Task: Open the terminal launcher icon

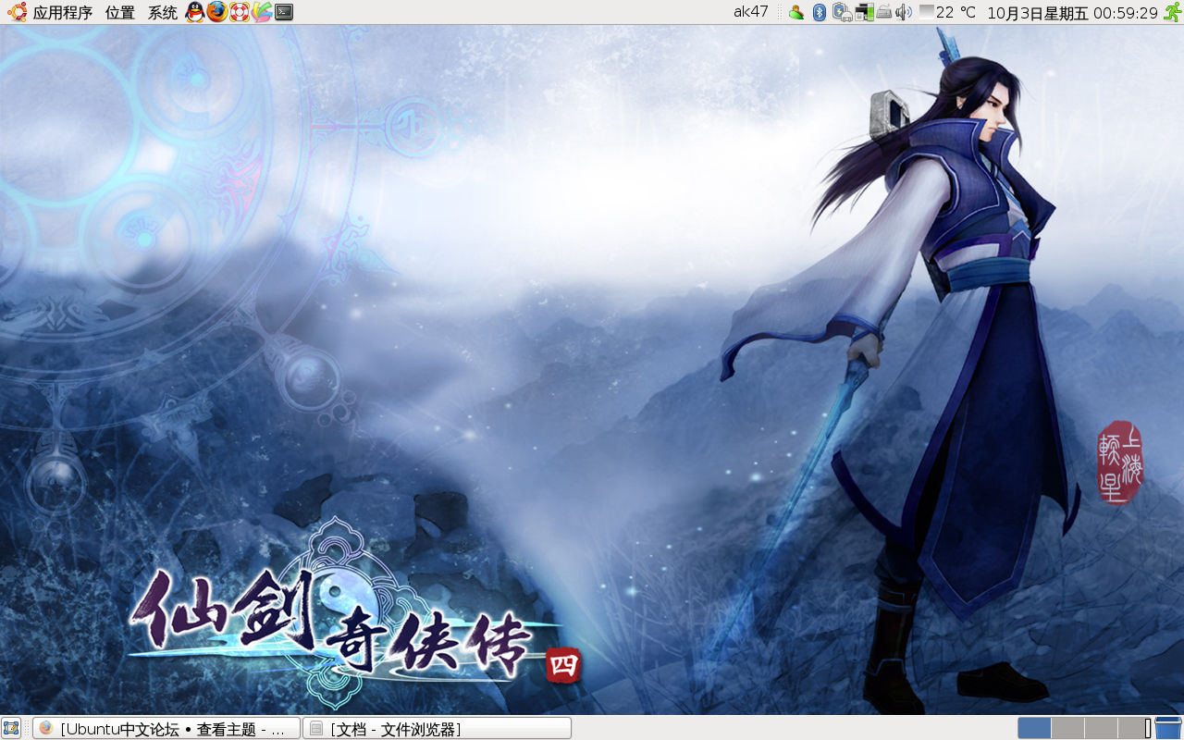Action: pos(284,12)
